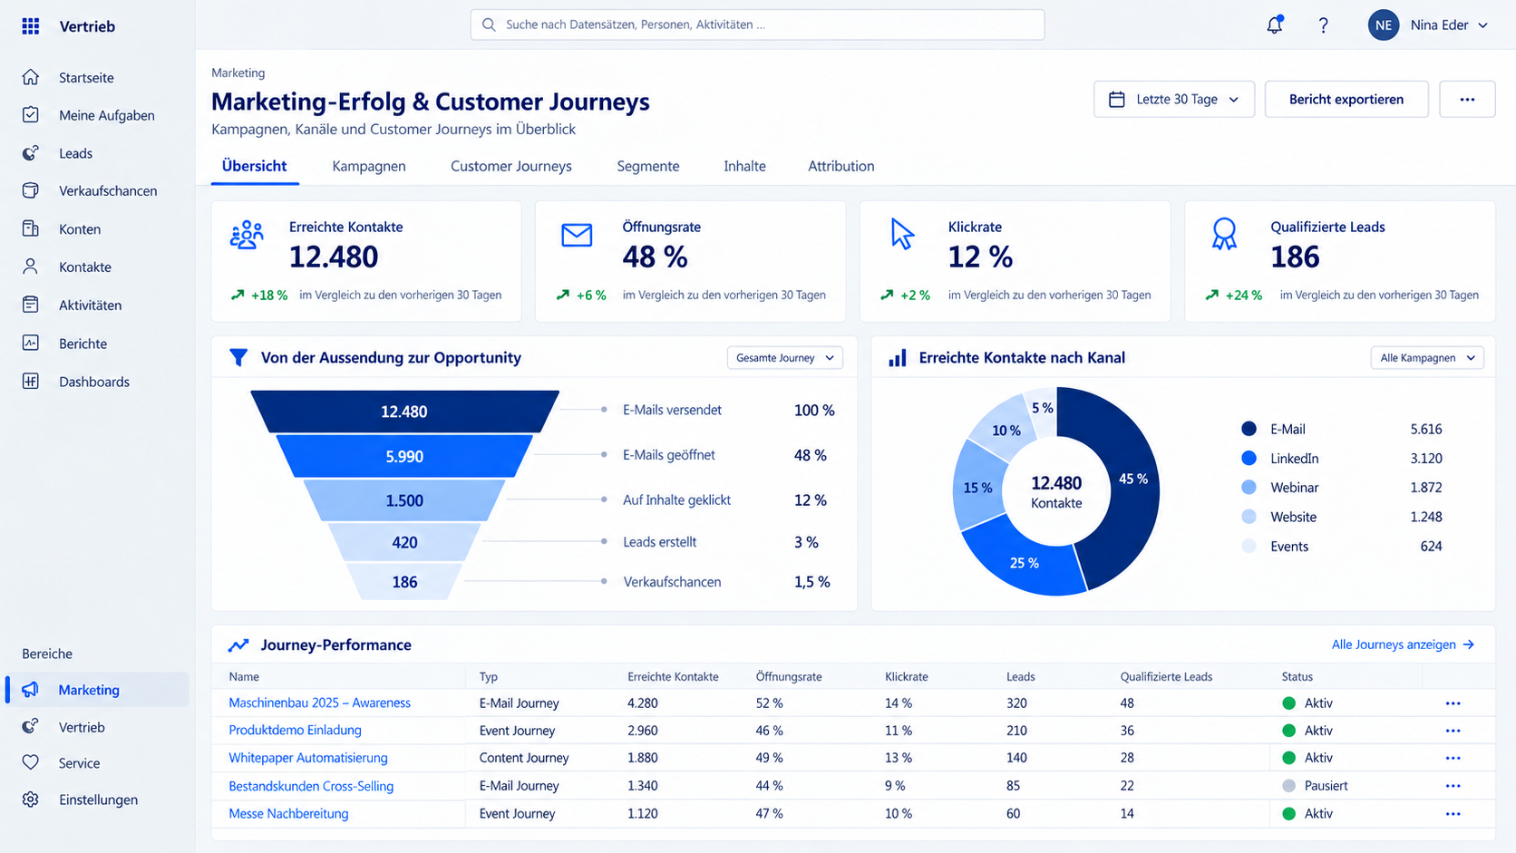Open row actions for Produktdemo Einladung
The image size is (1516, 853).
pyautogui.click(x=1453, y=731)
